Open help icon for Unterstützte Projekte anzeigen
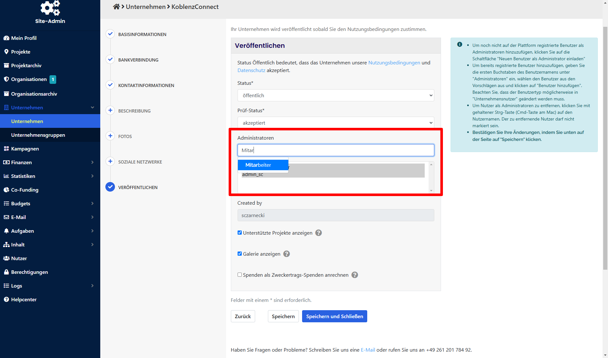Screen dimensions: 608x358 [x=318, y=233]
